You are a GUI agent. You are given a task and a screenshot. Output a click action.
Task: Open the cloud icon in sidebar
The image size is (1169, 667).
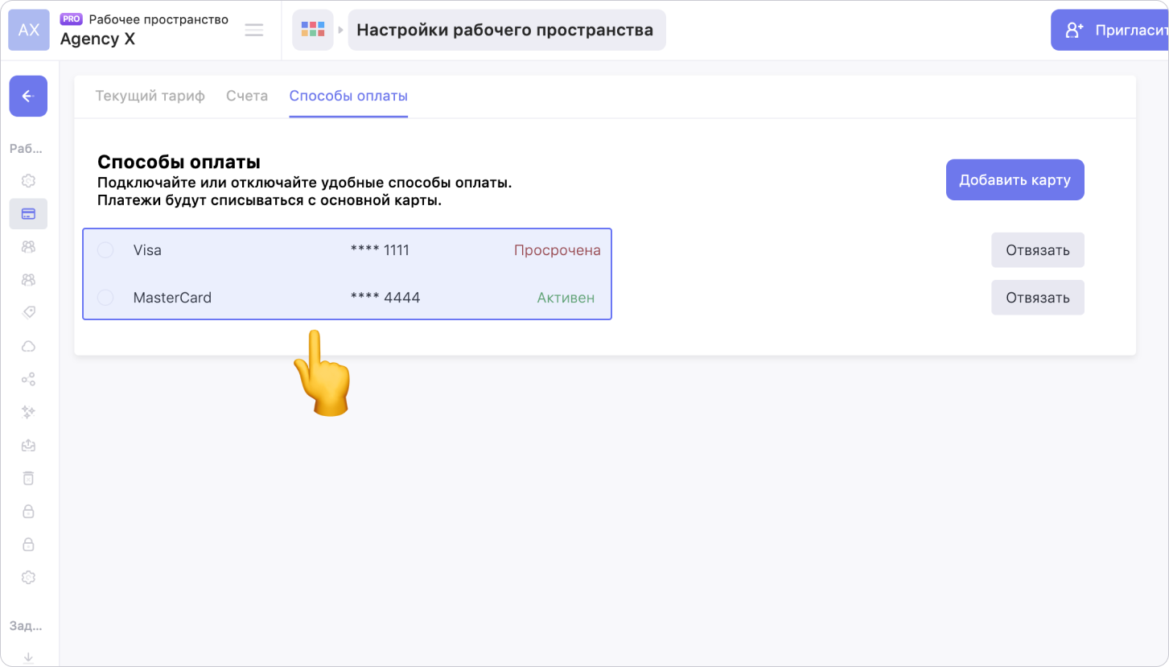coord(28,346)
